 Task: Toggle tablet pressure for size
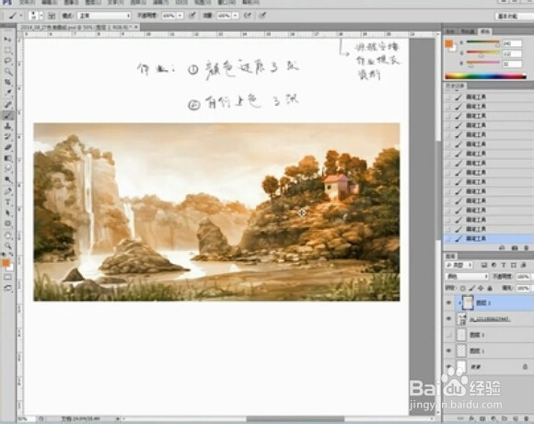click(262, 16)
